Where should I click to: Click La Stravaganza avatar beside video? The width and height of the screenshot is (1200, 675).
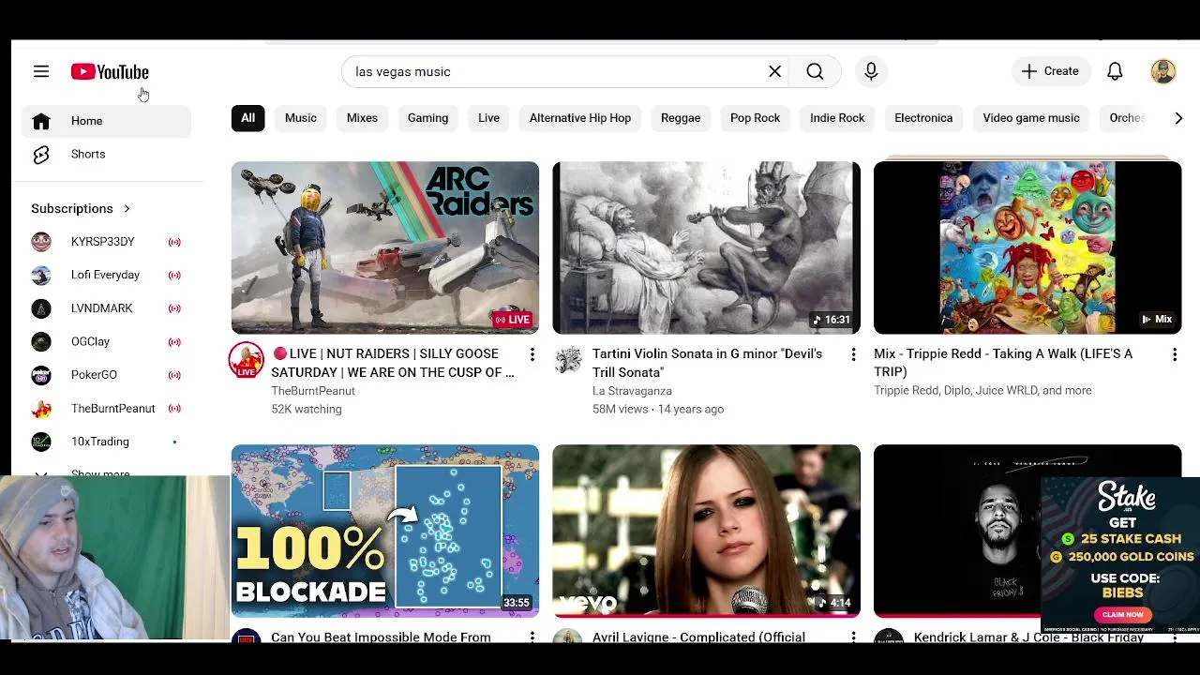click(x=568, y=360)
